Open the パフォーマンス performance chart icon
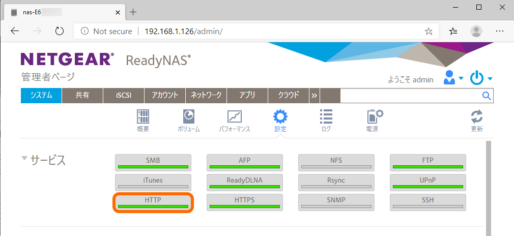514x236 pixels. (x=235, y=116)
